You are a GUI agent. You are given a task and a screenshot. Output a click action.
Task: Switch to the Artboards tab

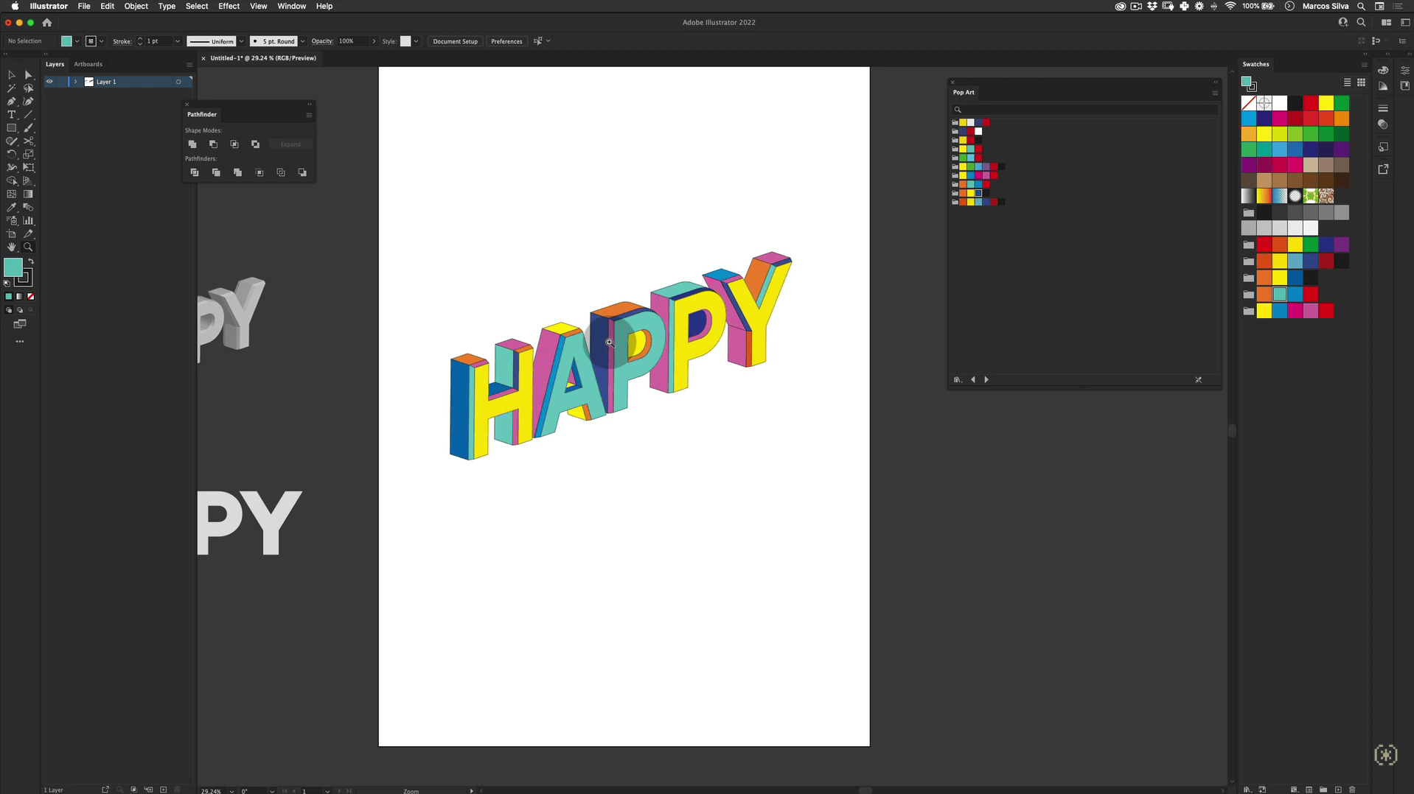coord(88,64)
